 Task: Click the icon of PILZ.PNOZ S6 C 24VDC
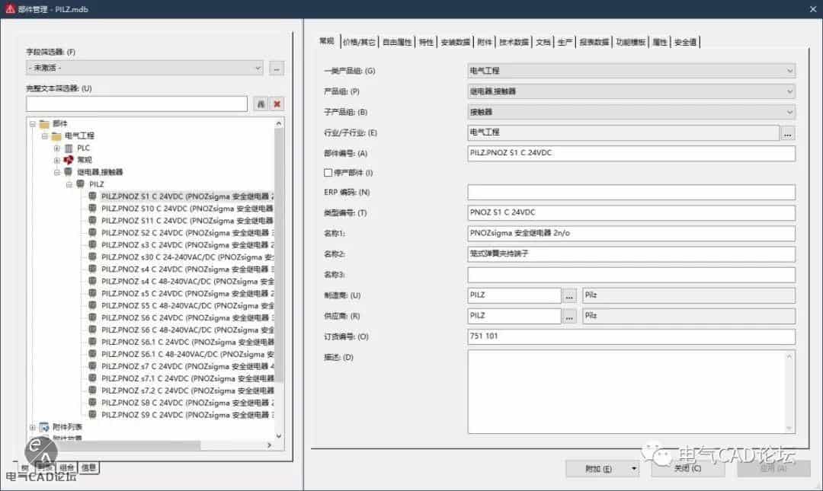pos(92,317)
